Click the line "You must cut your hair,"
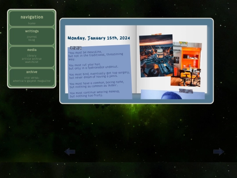The width and height of the screenshot is (237, 178). click(x=85, y=65)
